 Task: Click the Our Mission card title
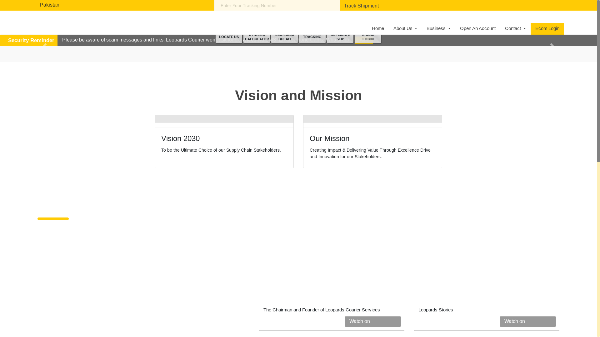coord(329,138)
